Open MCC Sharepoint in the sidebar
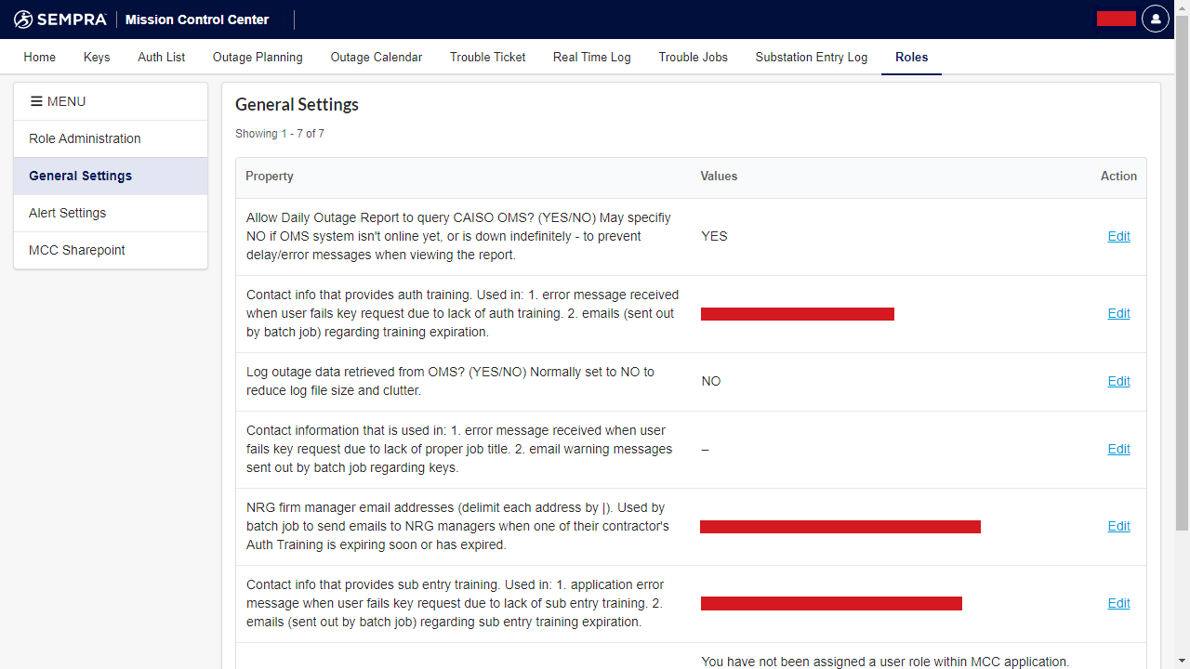 coord(77,250)
